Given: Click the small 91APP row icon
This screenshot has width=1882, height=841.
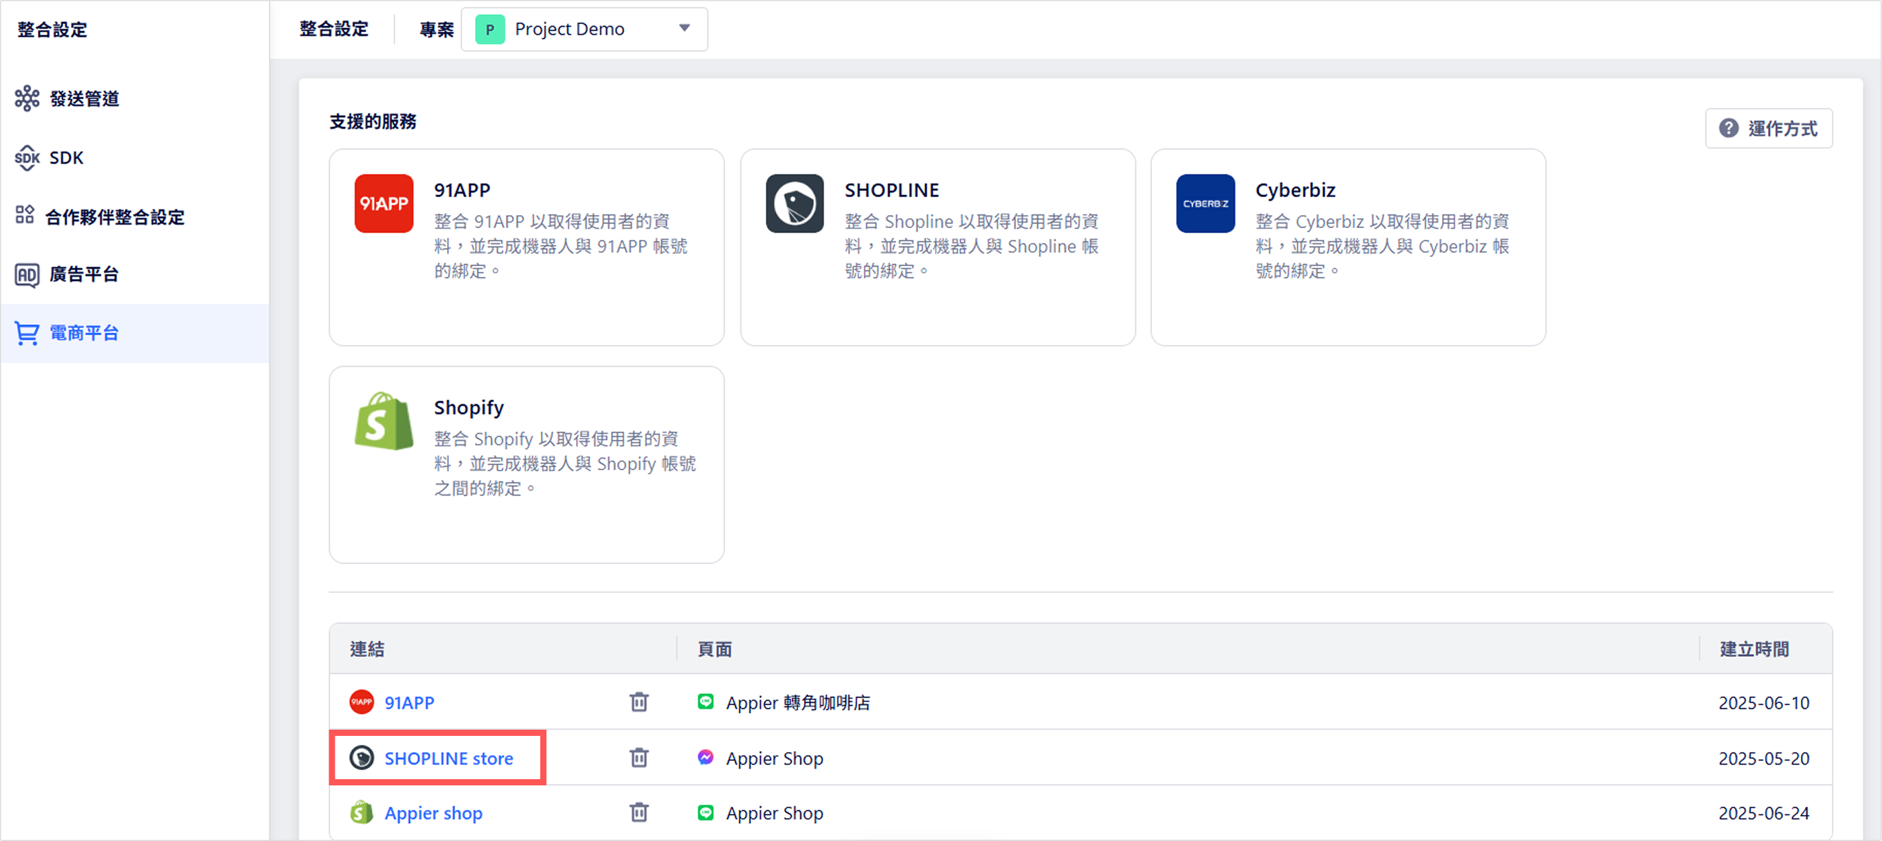Looking at the screenshot, I should tap(362, 702).
